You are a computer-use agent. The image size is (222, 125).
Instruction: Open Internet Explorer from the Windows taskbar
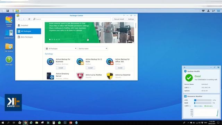[x=31, y=123]
